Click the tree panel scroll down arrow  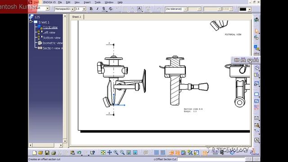coord(65,141)
